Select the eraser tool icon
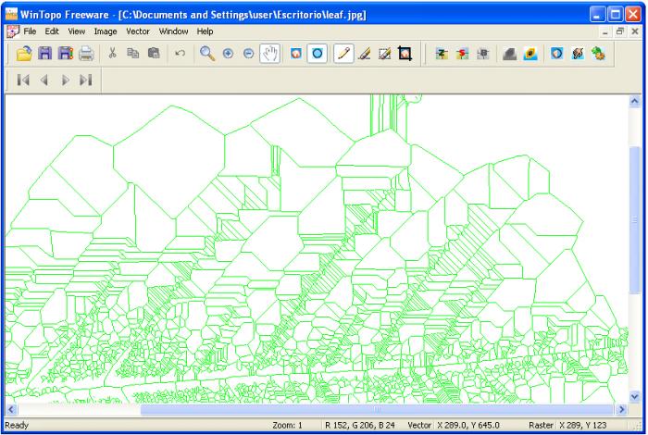 pos(364,54)
